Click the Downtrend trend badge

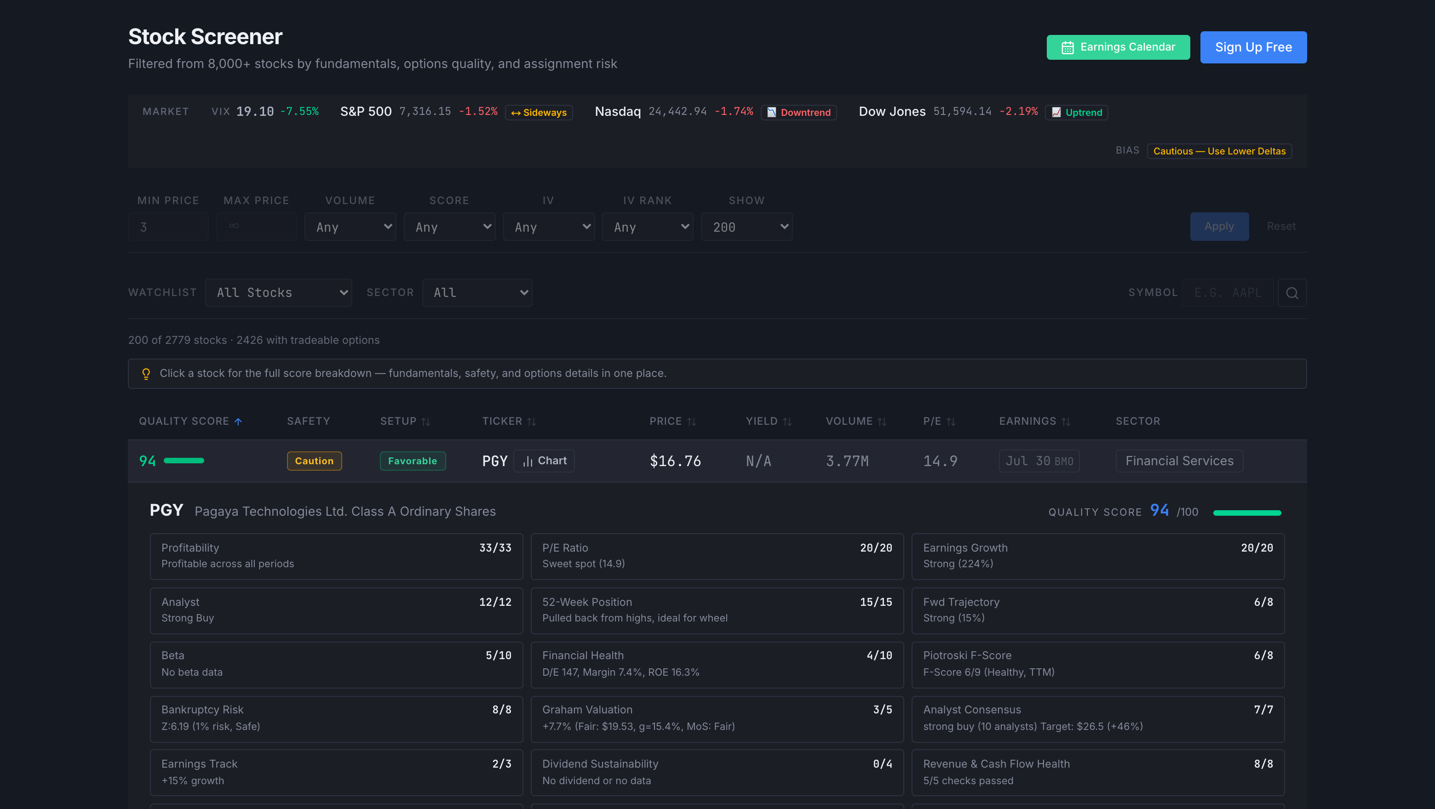point(798,113)
